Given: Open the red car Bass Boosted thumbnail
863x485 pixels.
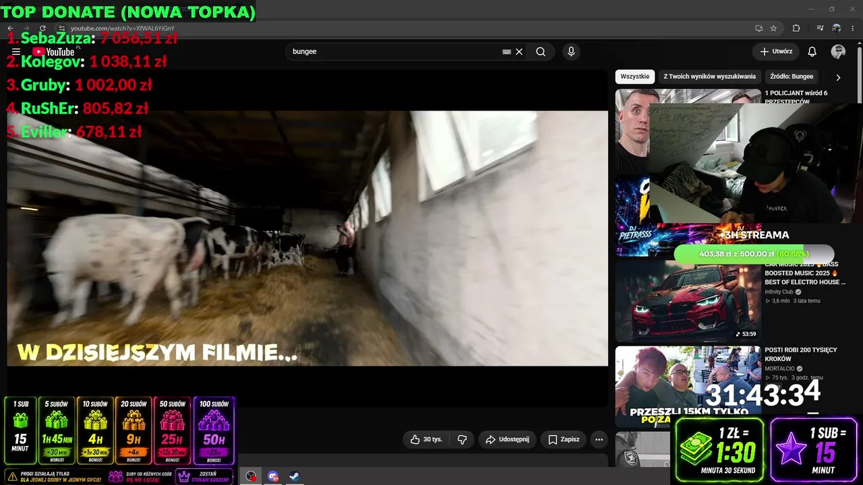Looking at the screenshot, I should click(x=688, y=301).
